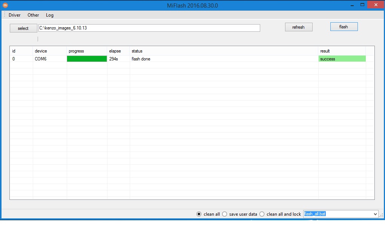Click the flash_all.bat combo box text
The width and height of the screenshot is (385, 238).
click(315, 214)
